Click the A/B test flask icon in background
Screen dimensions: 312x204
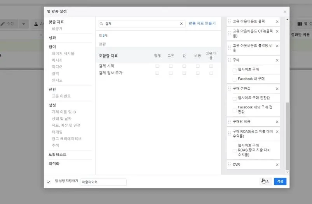point(36,24)
